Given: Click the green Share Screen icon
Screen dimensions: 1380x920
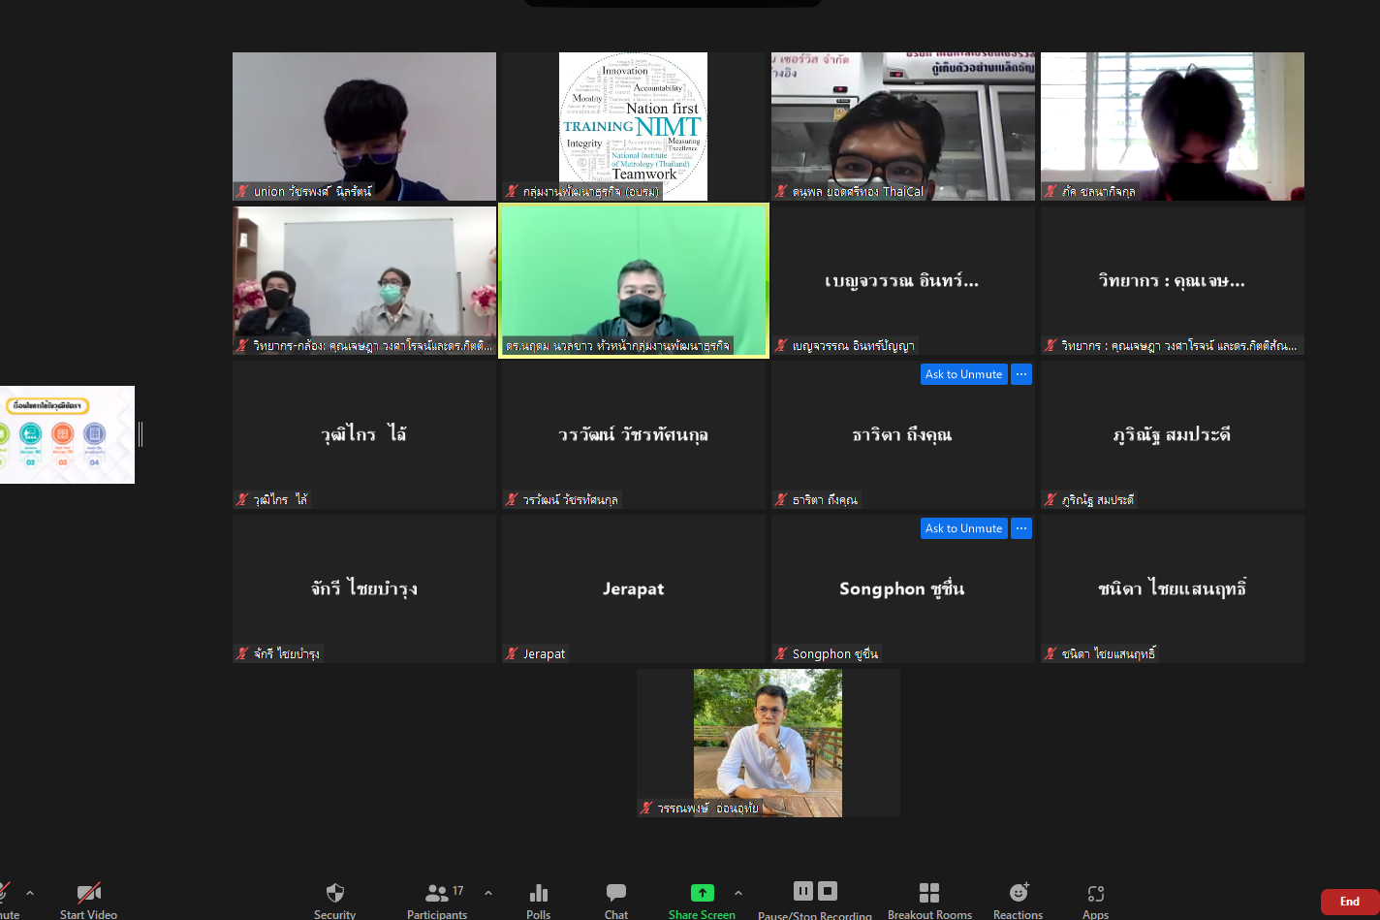Looking at the screenshot, I should [x=702, y=893].
